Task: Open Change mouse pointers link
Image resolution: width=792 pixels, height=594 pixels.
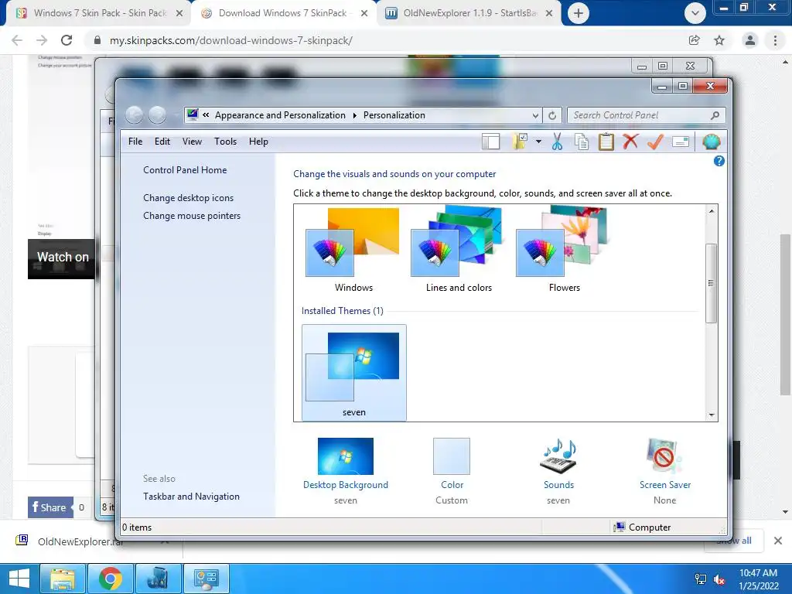Action: click(x=192, y=216)
